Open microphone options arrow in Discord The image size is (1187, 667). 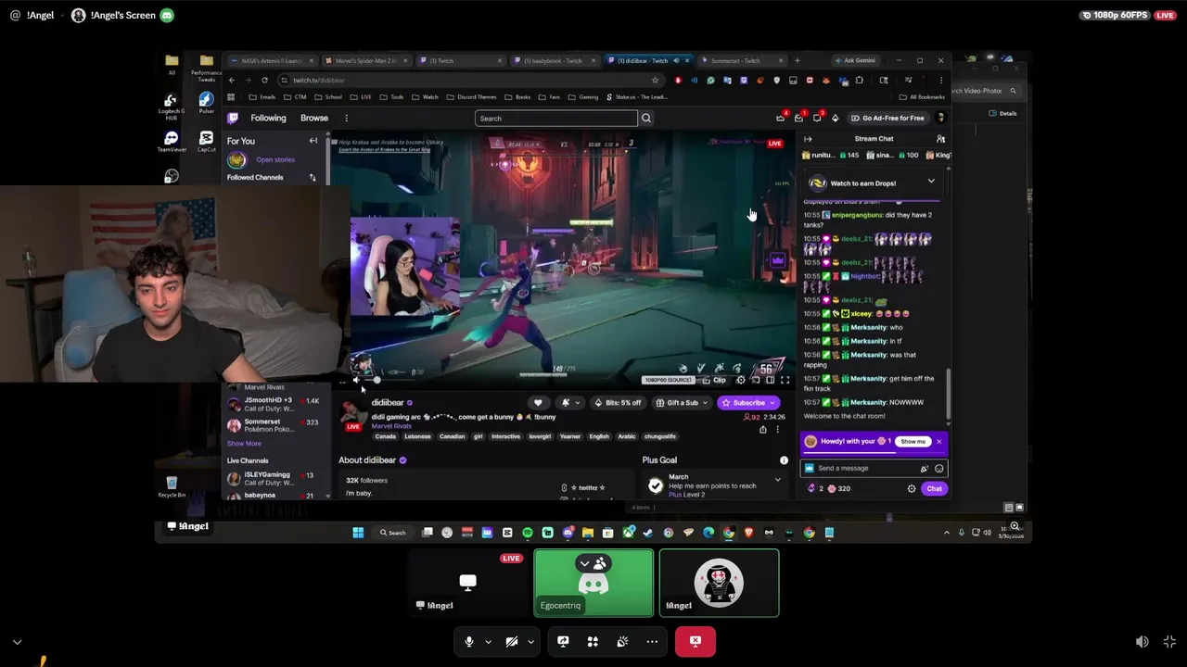coord(488,641)
